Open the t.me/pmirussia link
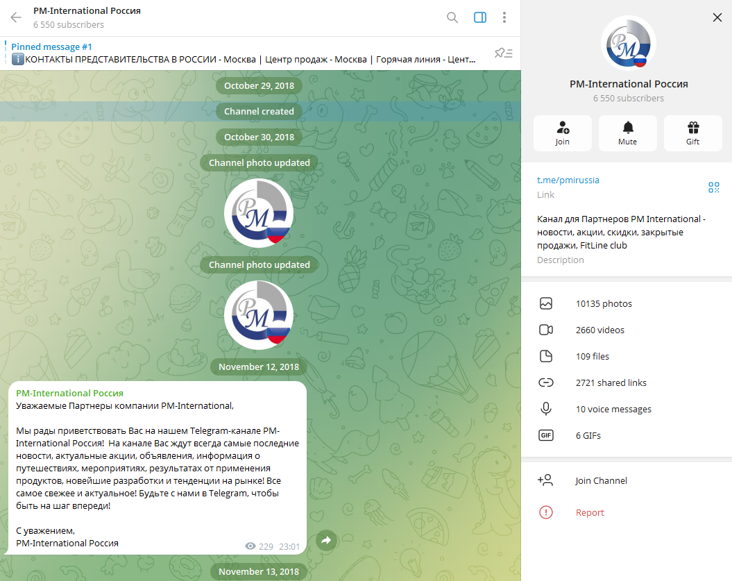Screen dimensions: 732x581 click(x=568, y=180)
